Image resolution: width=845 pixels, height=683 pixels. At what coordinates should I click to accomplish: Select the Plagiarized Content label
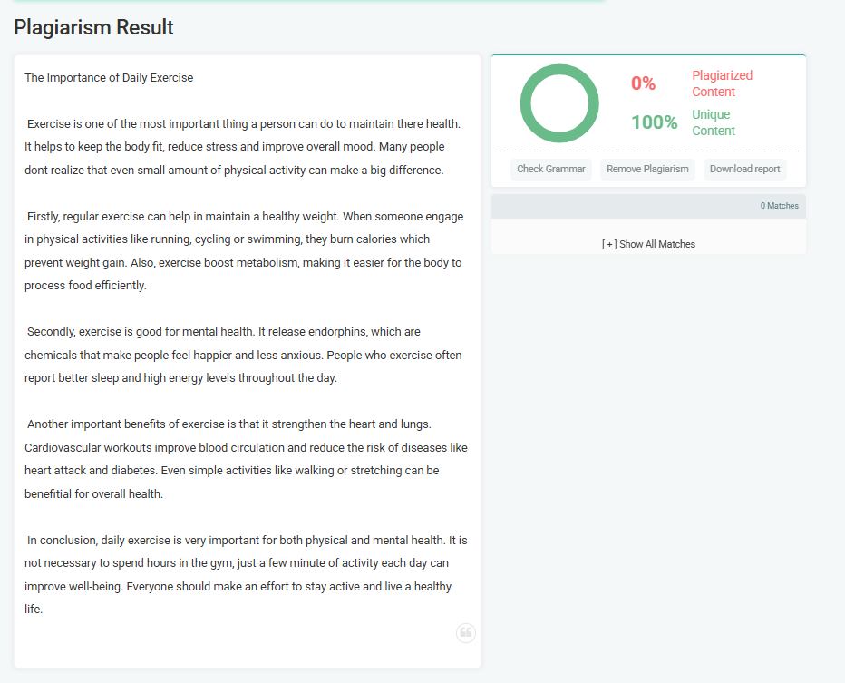pyautogui.click(x=722, y=83)
